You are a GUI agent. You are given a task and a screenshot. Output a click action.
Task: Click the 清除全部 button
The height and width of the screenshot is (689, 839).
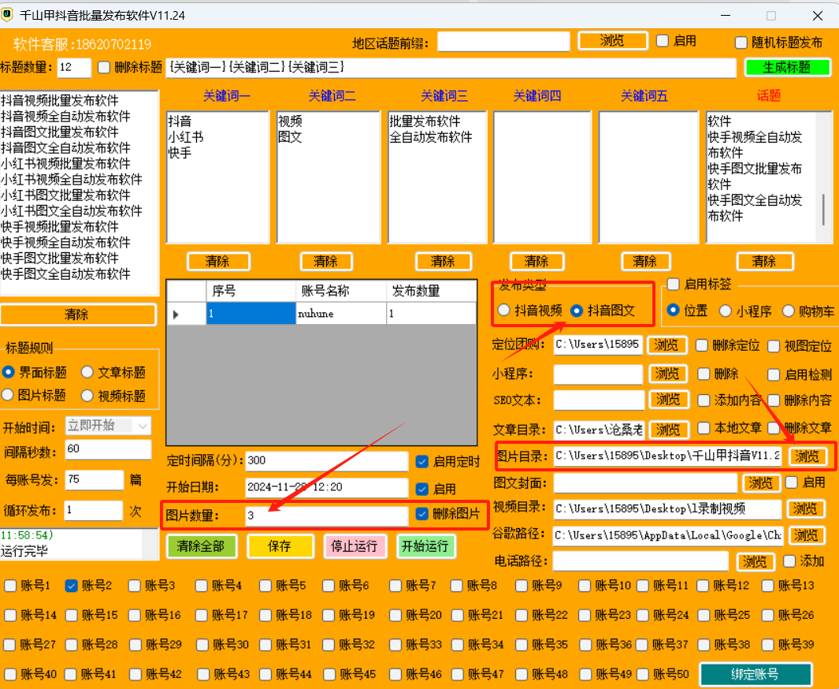point(201,546)
